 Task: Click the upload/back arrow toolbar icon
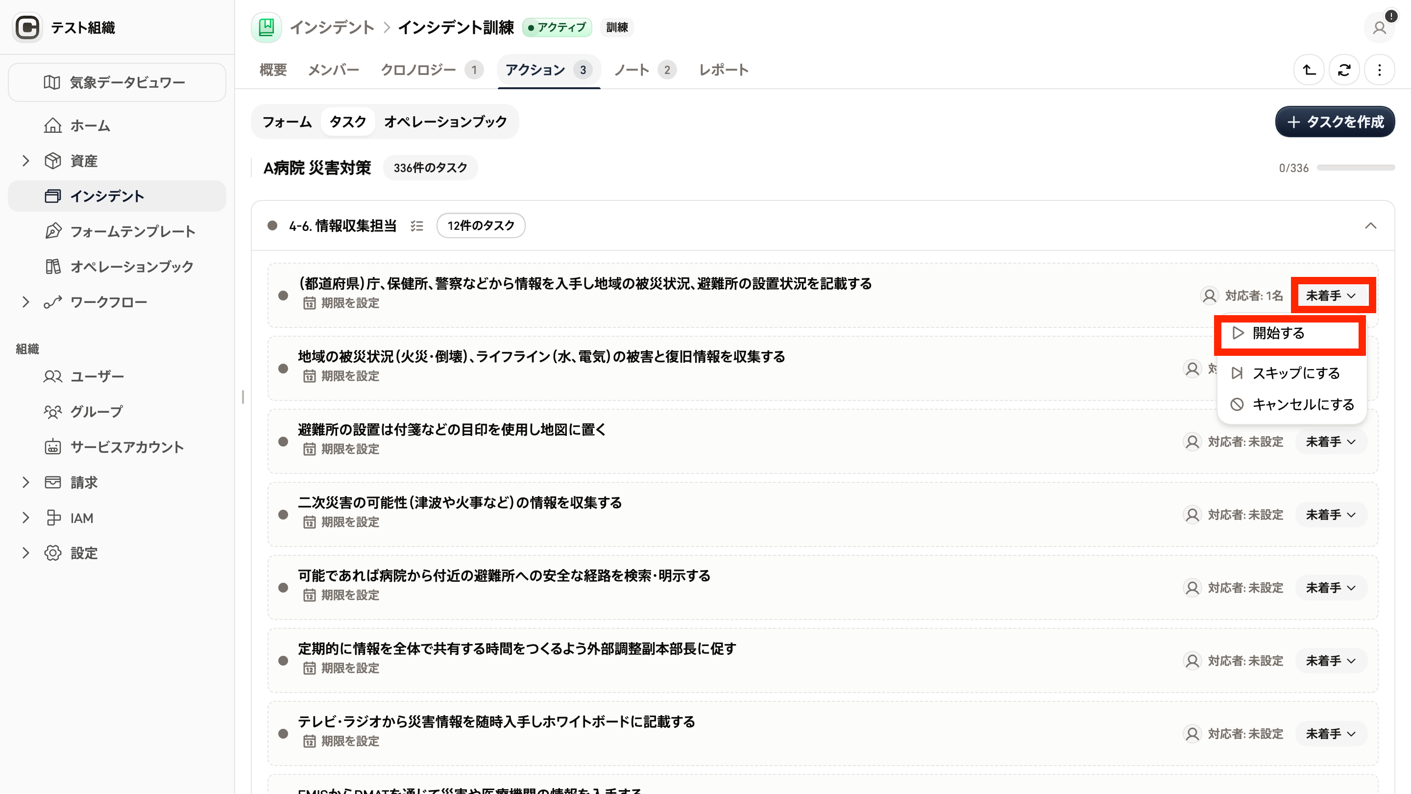coord(1309,70)
